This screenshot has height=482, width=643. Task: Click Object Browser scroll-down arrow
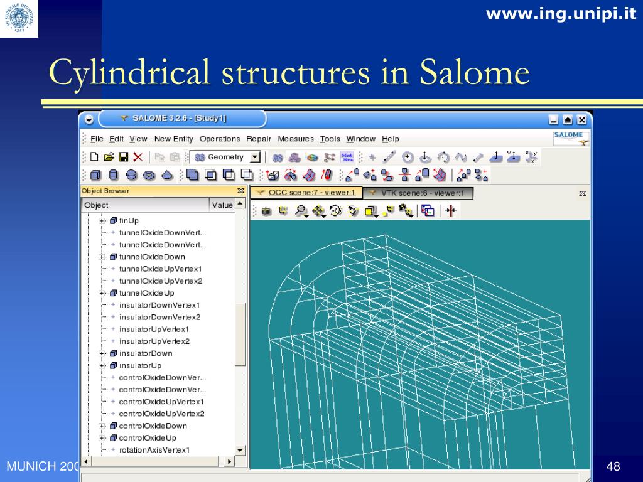point(240,450)
